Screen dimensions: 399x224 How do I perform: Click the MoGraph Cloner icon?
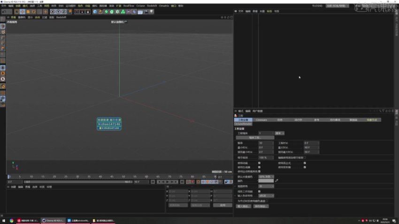click(117, 12)
